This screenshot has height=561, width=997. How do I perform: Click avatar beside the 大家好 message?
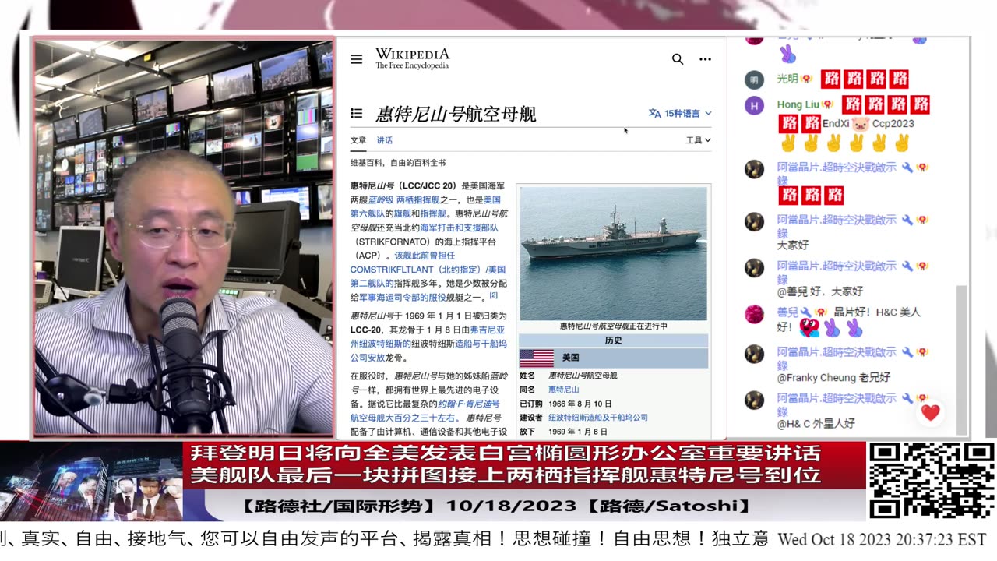pos(754,222)
